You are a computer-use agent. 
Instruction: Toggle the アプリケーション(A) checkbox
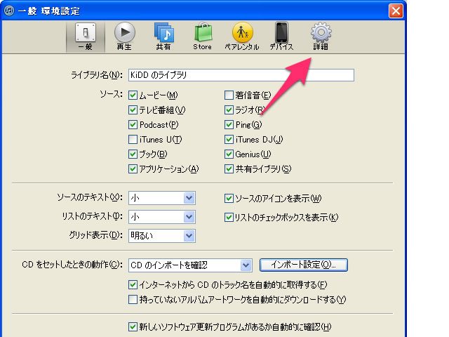pyautogui.click(x=133, y=169)
